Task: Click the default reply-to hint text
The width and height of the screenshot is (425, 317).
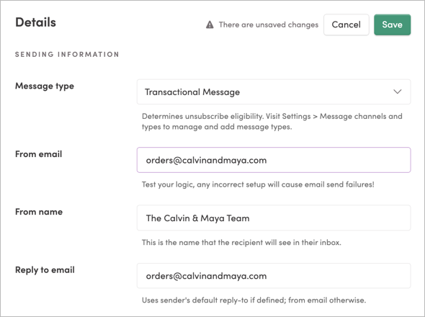Action: (254, 300)
